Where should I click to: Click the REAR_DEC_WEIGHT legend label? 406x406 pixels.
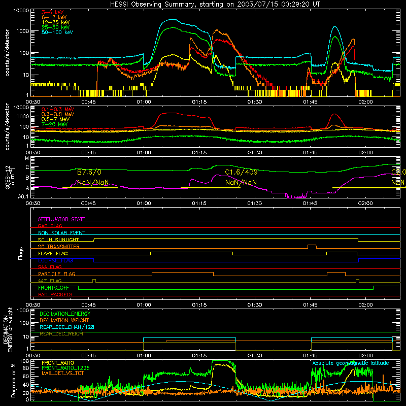pyautogui.click(x=62, y=334)
